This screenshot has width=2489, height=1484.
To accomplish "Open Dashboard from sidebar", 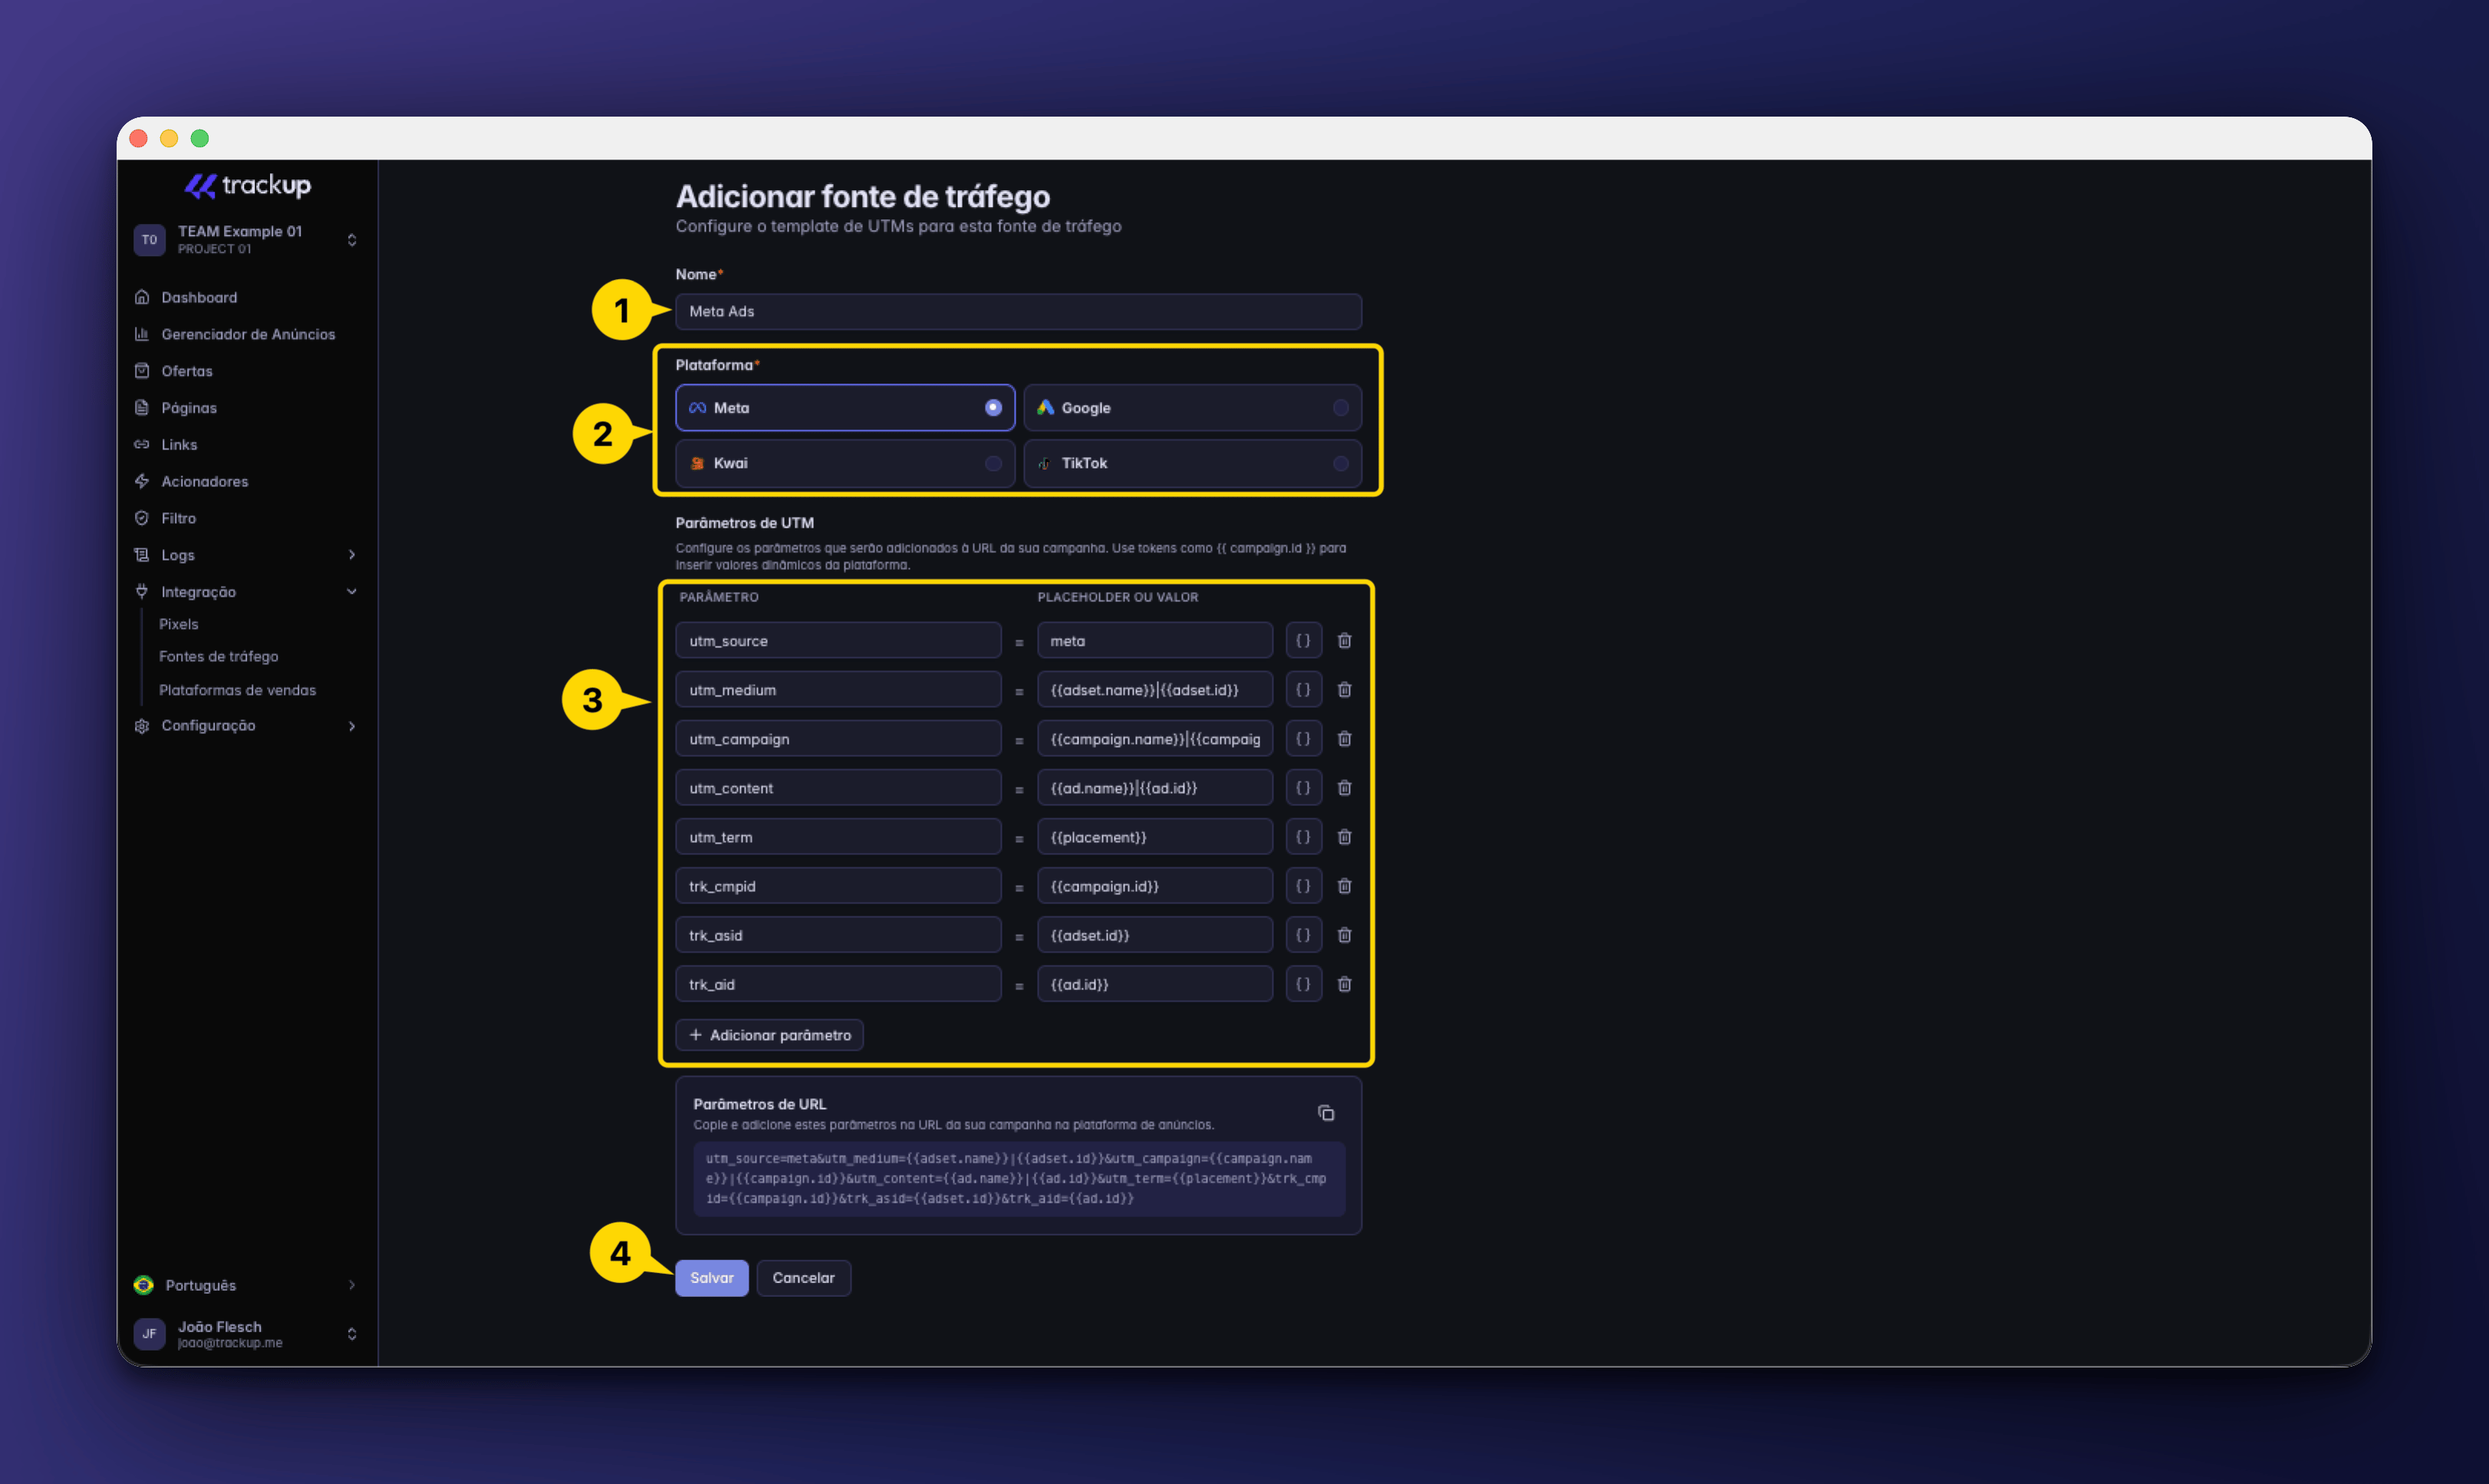I will pos(199,297).
